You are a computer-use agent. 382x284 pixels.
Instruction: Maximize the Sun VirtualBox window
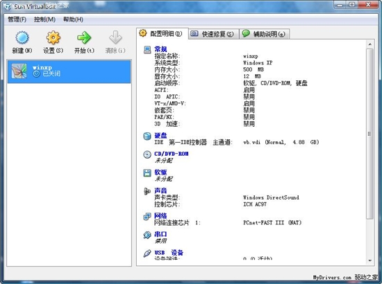[352, 5]
